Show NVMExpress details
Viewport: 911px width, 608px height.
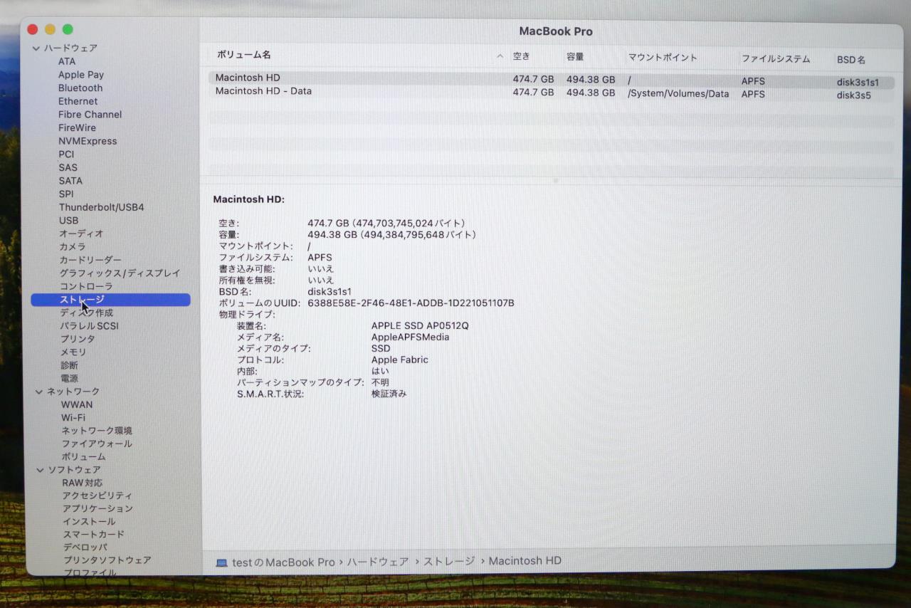(88, 141)
